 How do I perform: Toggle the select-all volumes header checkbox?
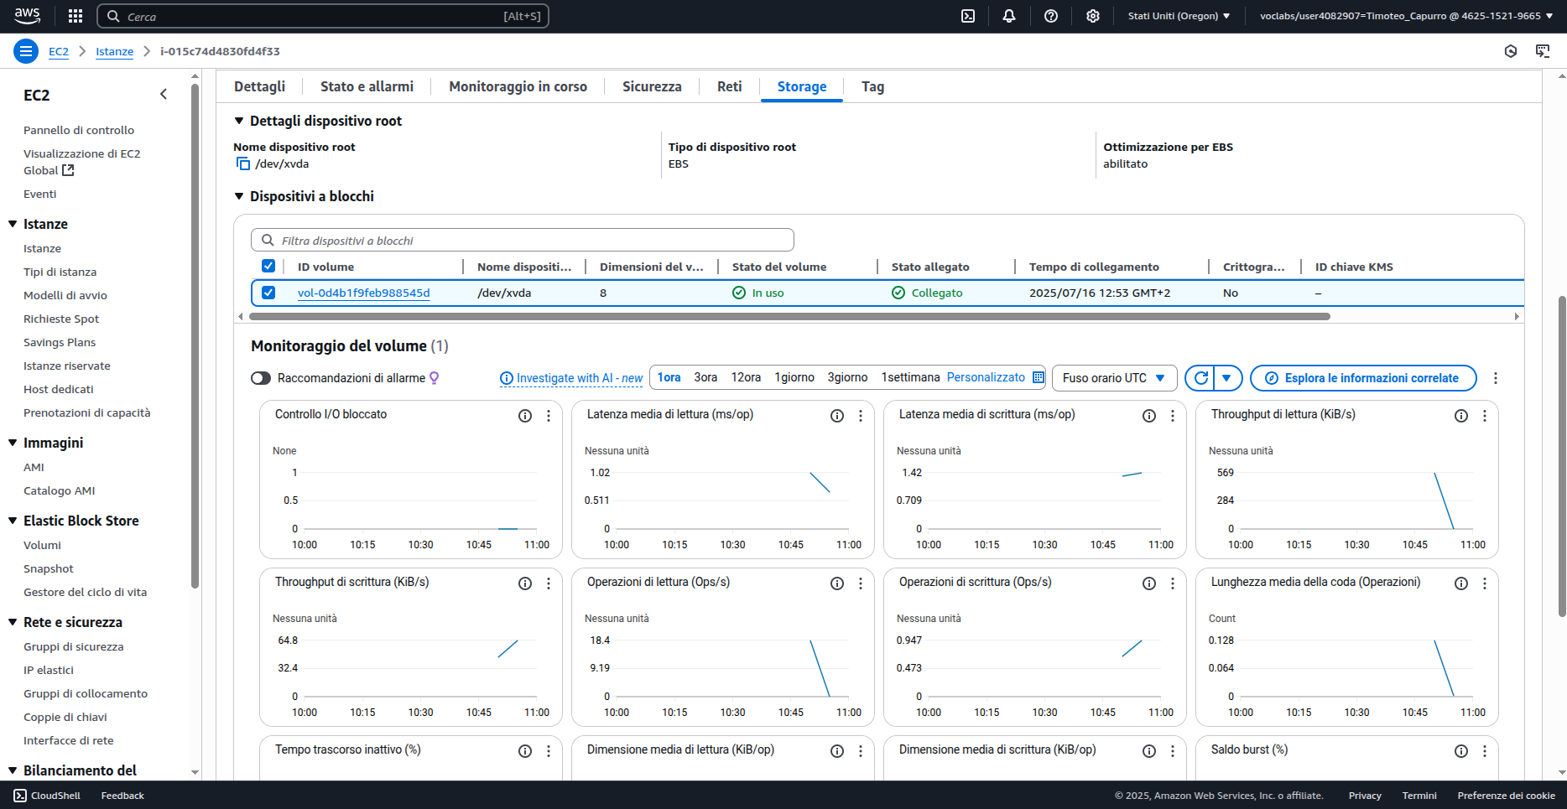pyautogui.click(x=268, y=266)
